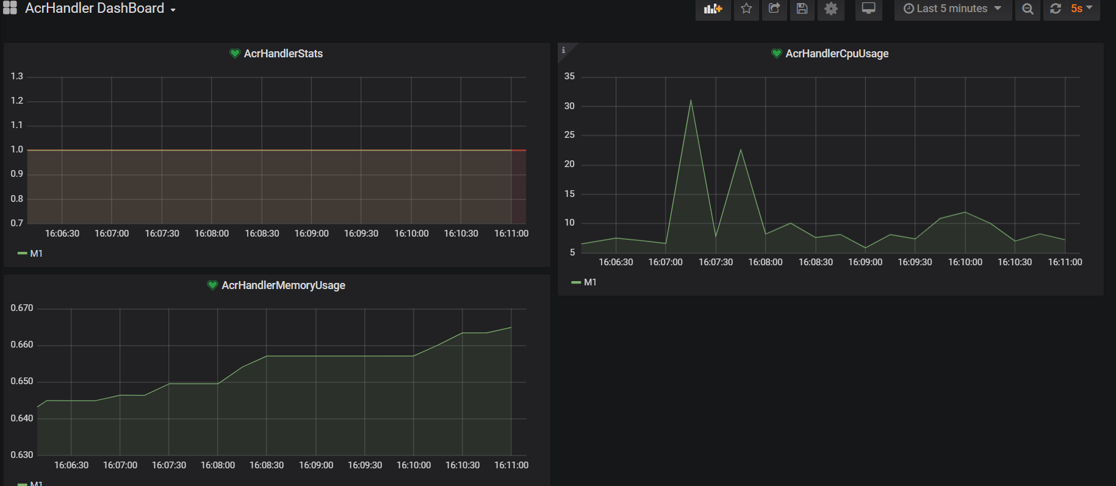Toggle the M1 series label in the AcrHandlerCpuUsage legend

point(590,282)
